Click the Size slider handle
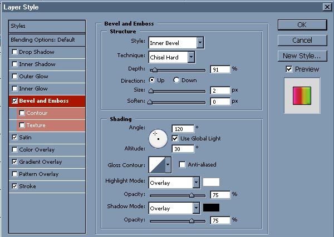Viewport: 334px width, 237px height. coord(151,91)
